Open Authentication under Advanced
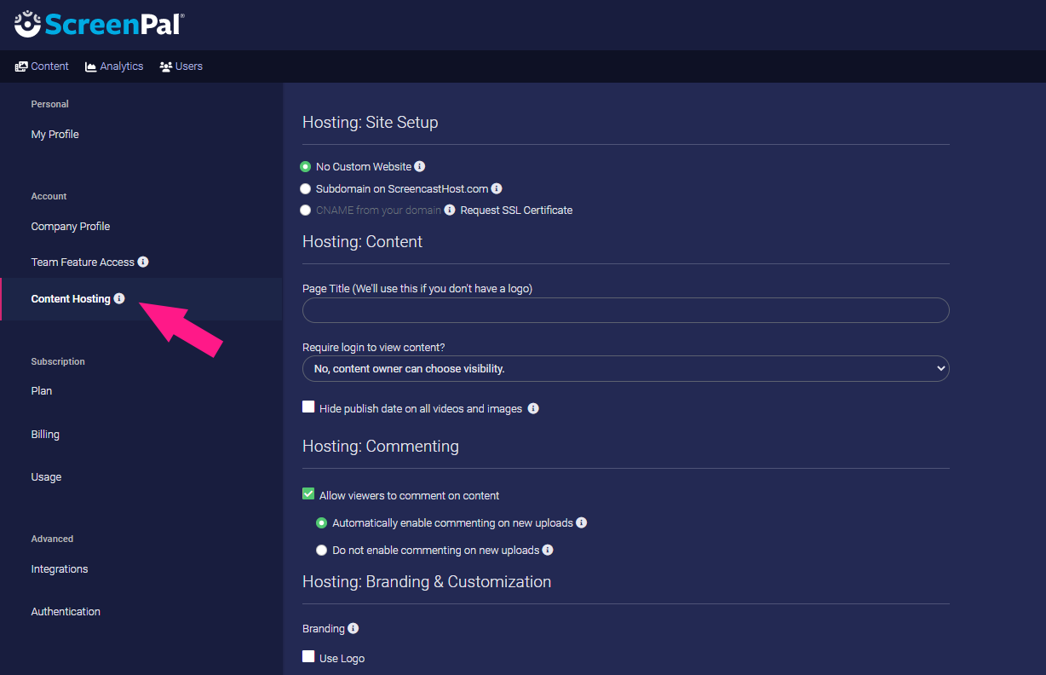The width and height of the screenshot is (1046, 675). pyautogui.click(x=66, y=611)
